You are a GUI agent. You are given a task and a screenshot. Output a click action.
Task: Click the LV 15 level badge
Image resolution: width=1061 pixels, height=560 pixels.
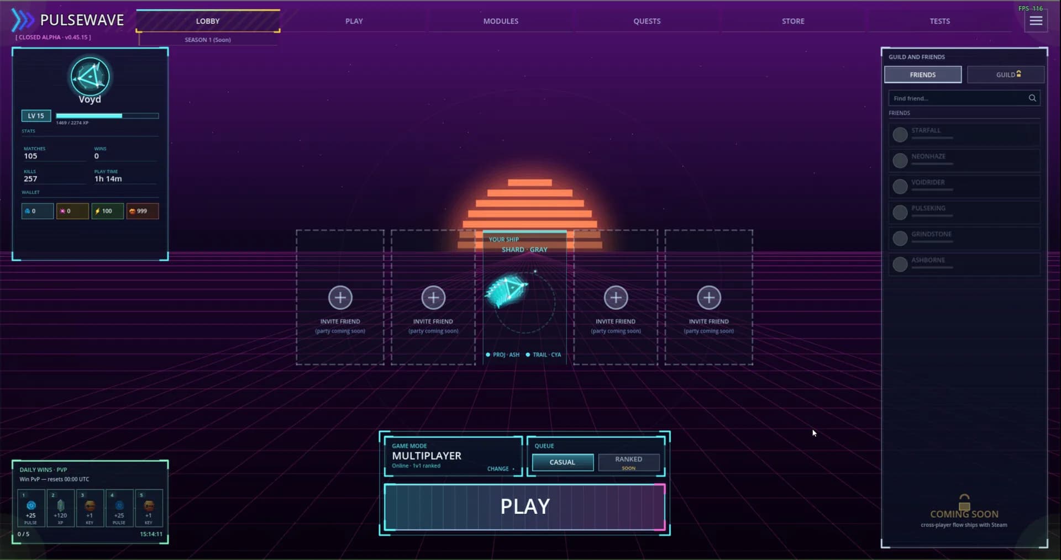tap(36, 115)
